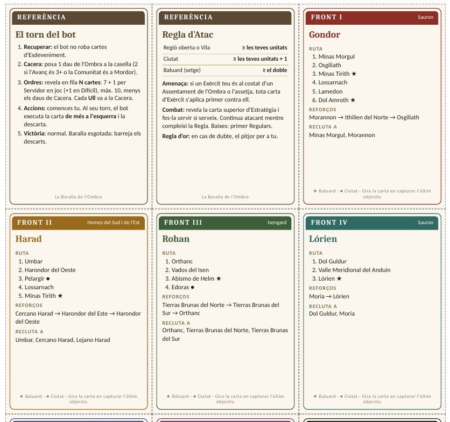The image size is (450, 422).
Task: Click the 'Amenaça' paragraph
Action: 221,91
